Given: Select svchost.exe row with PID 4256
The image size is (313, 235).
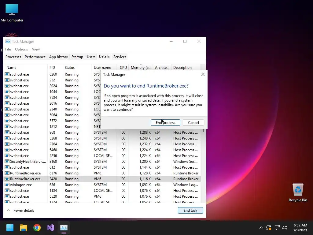Looking at the screenshot, I should click(102, 155).
